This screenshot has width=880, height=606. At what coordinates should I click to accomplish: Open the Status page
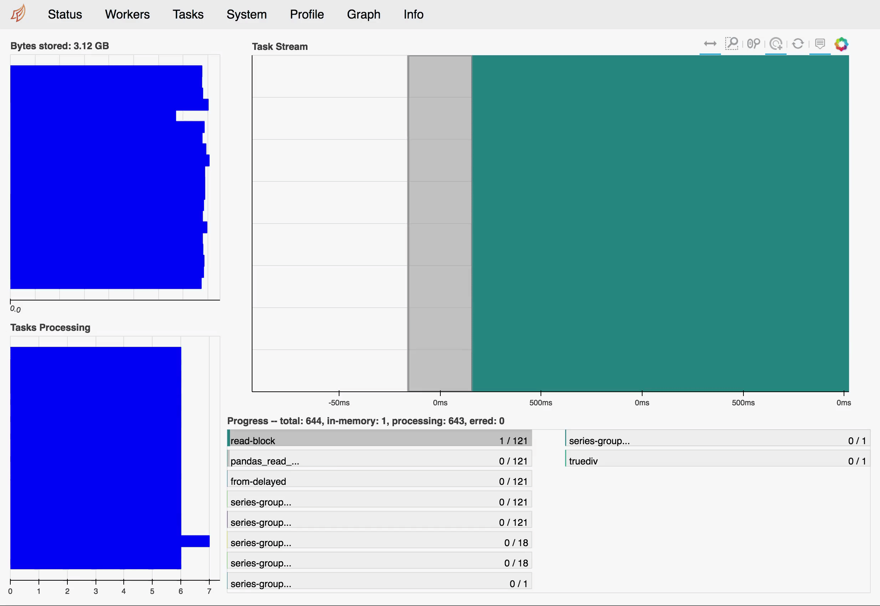[x=65, y=14]
